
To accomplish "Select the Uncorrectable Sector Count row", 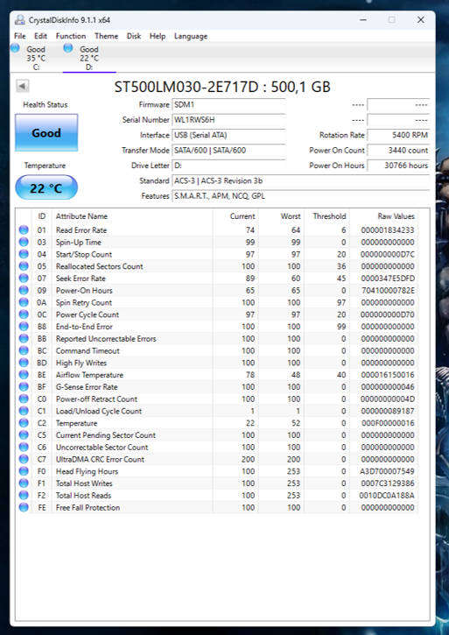I will (217, 447).
